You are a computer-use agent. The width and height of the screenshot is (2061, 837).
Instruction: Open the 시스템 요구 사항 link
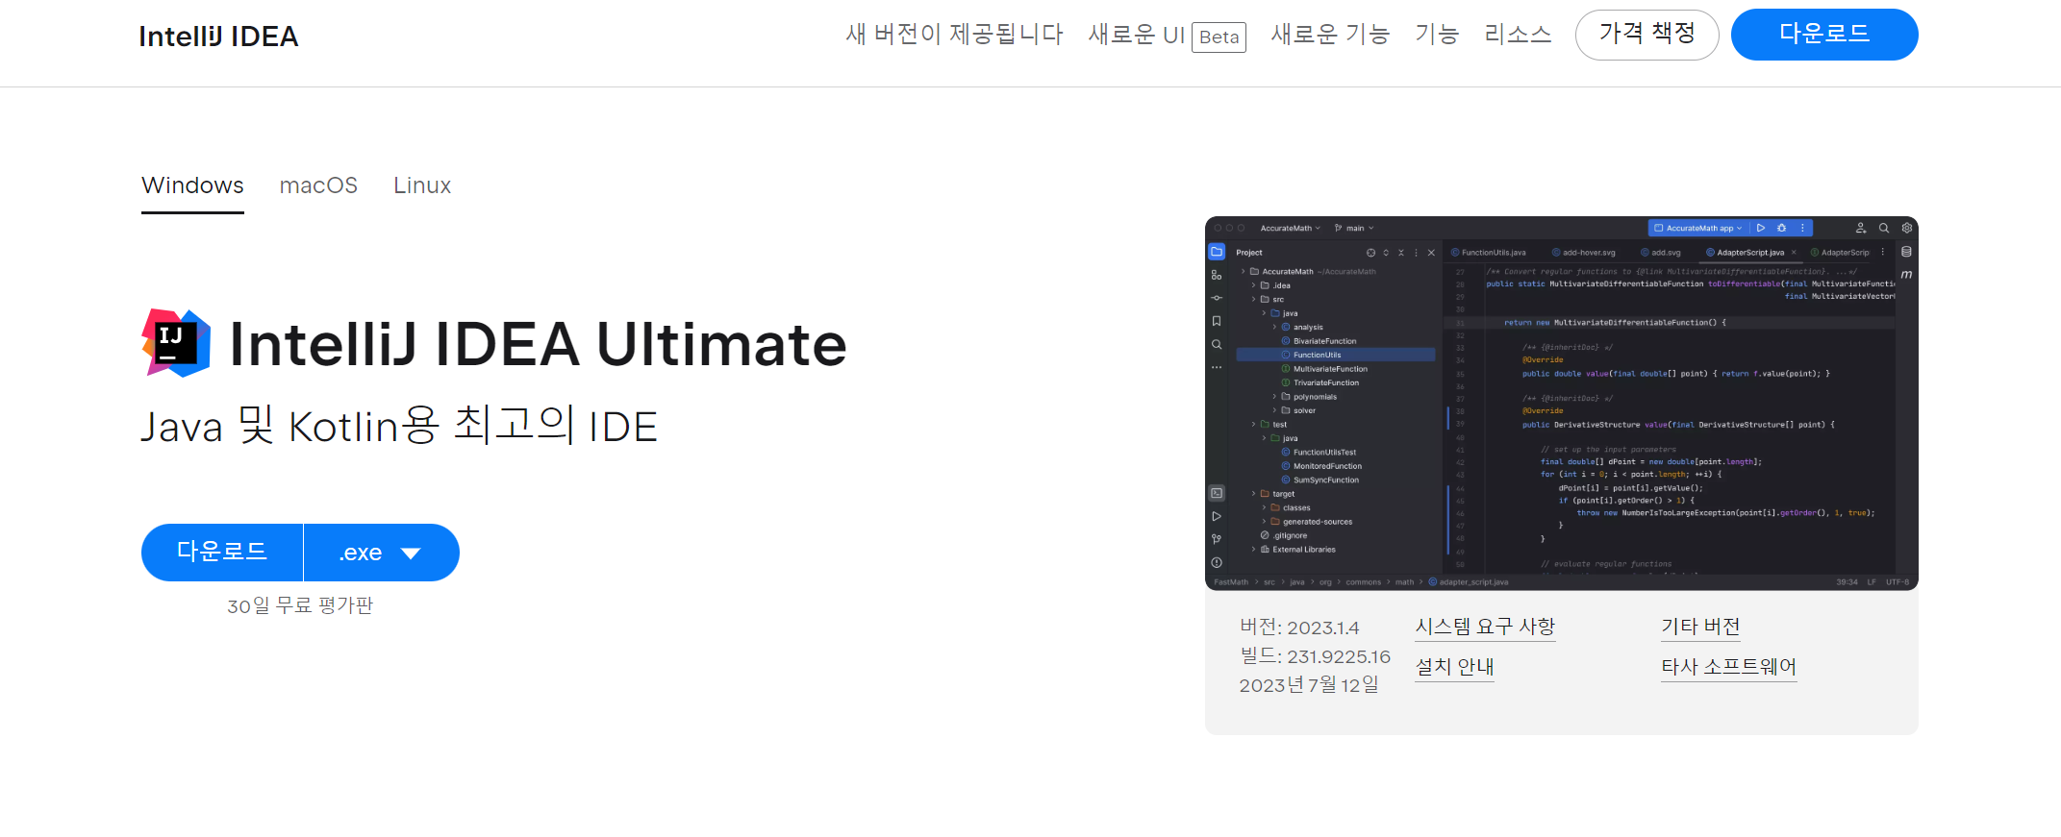[x=1485, y=627]
